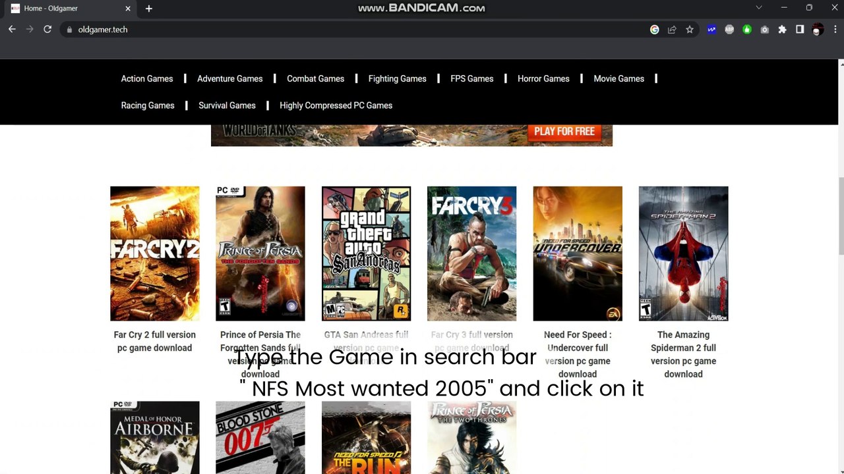This screenshot has width=844, height=474.
Task: Expand the tab search dropdown
Action: [759, 8]
